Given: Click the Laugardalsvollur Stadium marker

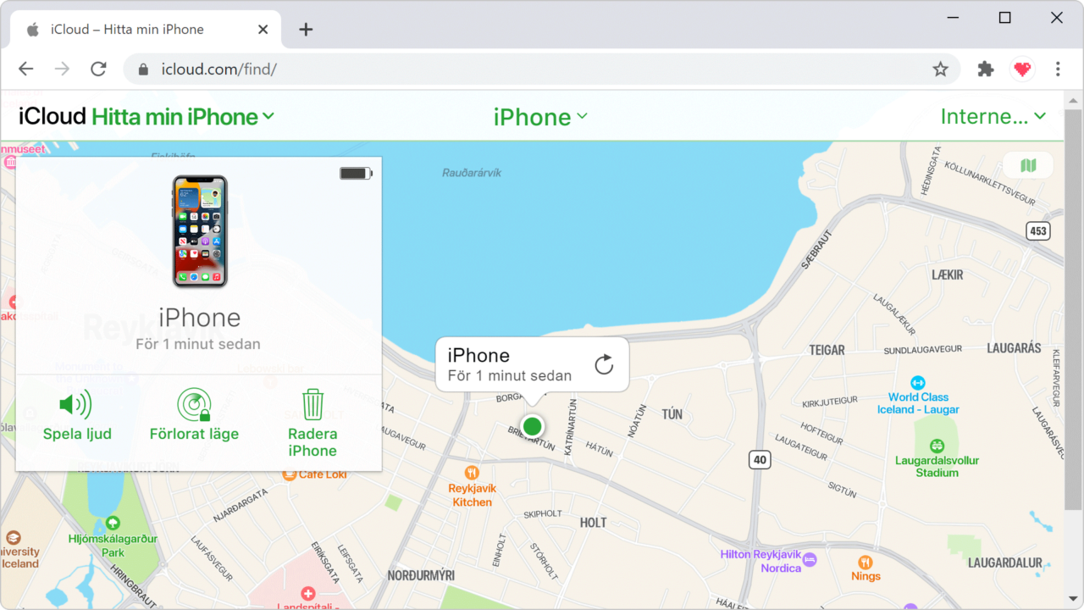Looking at the screenshot, I should tap(937, 446).
